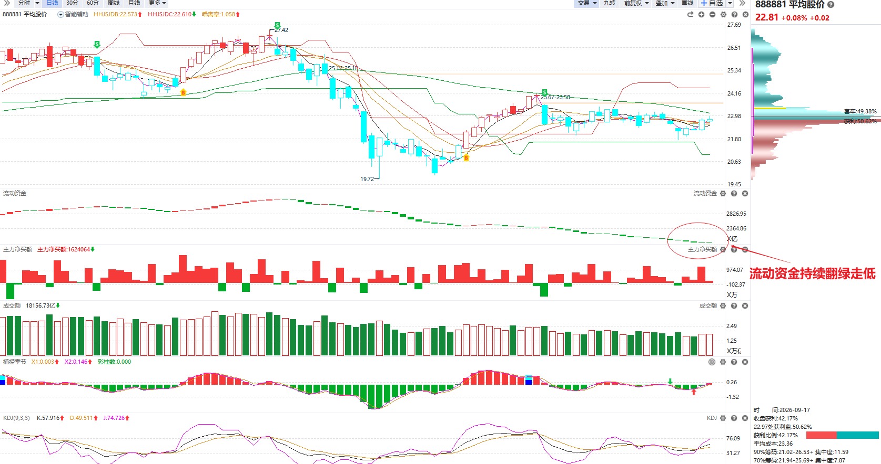The height and width of the screenshot is (464, 881).
Task: Open the 前复权 adjustment dropdown
Action: (636, 3)
